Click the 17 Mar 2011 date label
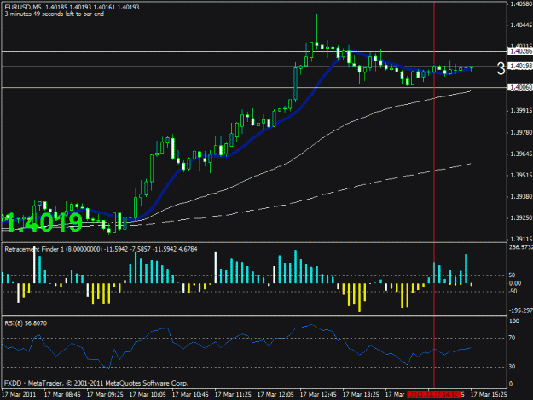Image resolution: width=533 pixels, height=400 pixels. click(19, 395)
